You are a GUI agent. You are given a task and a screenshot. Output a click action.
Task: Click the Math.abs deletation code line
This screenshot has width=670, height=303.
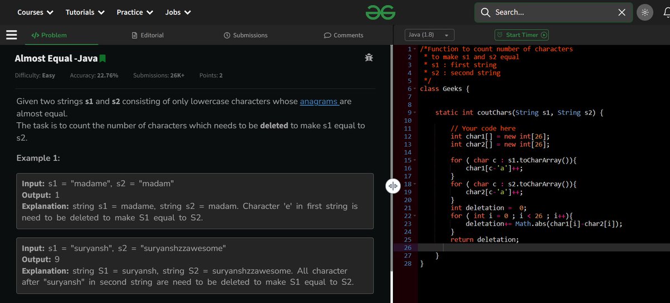click(544, 224)
